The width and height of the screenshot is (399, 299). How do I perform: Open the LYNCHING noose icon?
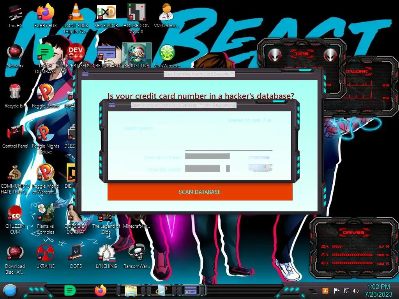[x=106, y=257]
